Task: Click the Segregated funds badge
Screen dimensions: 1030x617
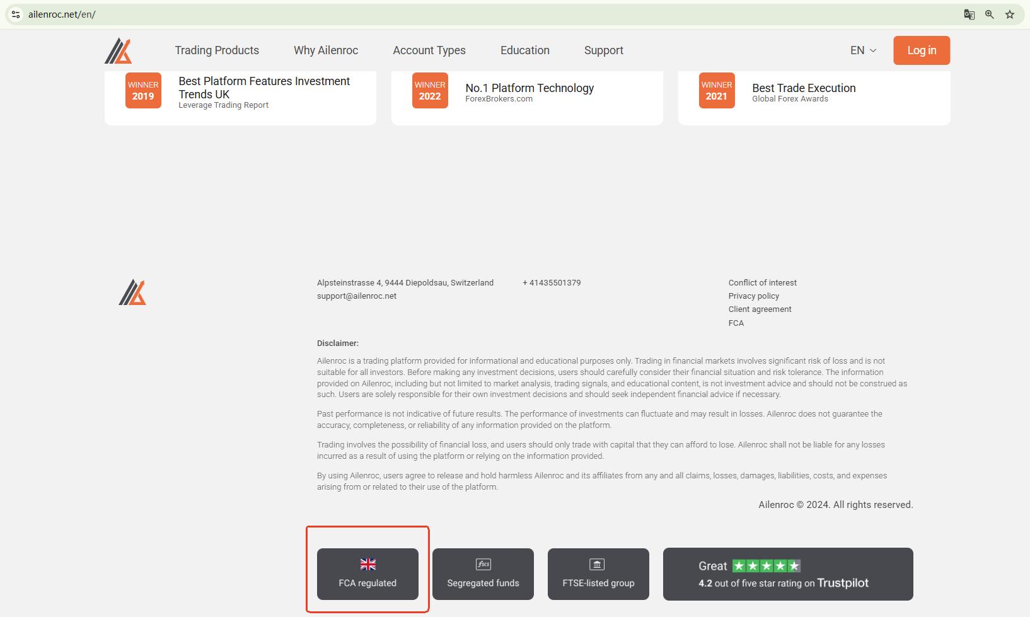Action: (x=483, y=574)
